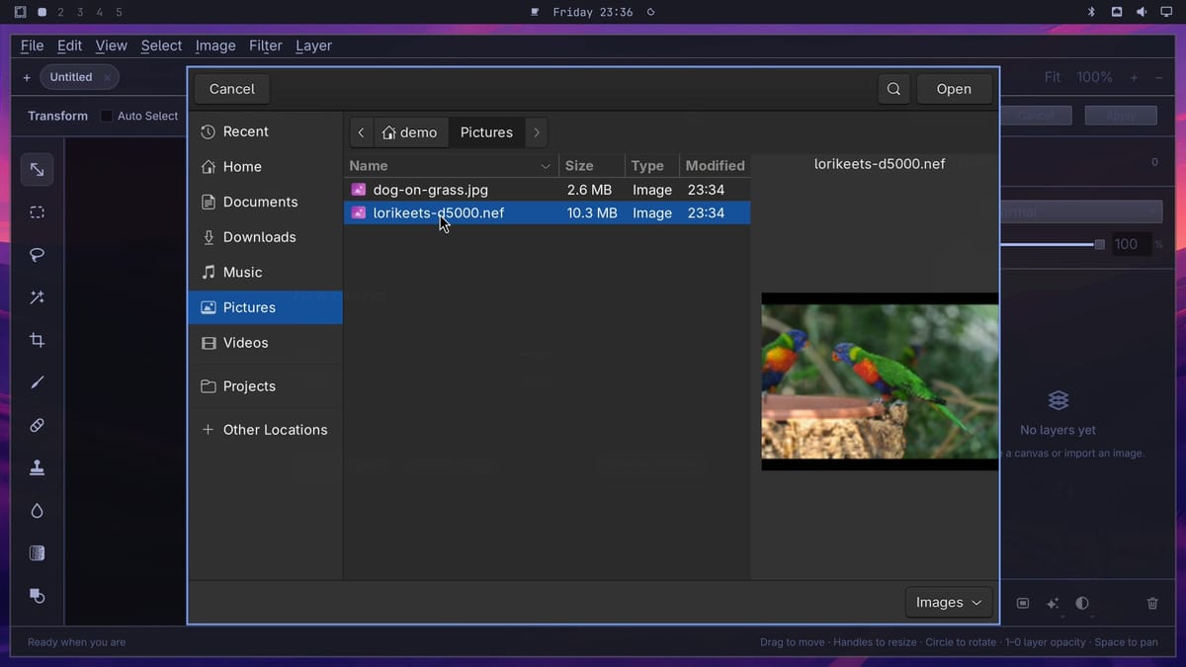Viewport: 1186px width, 667px height.
Task: Click the plus icon to add new tab
Action: tap(27, 77)
